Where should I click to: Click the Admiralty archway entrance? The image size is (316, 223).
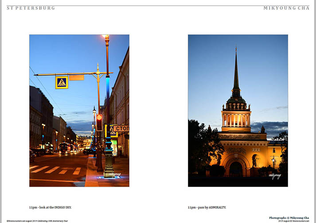pyautogui.click(x=236, y=168)
